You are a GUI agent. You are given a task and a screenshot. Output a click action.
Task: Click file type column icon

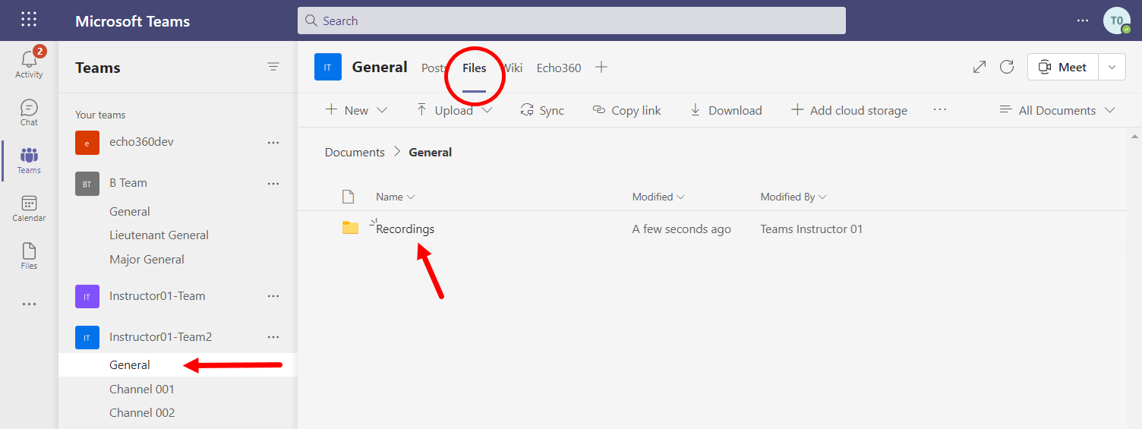click(x=348, y=197)
